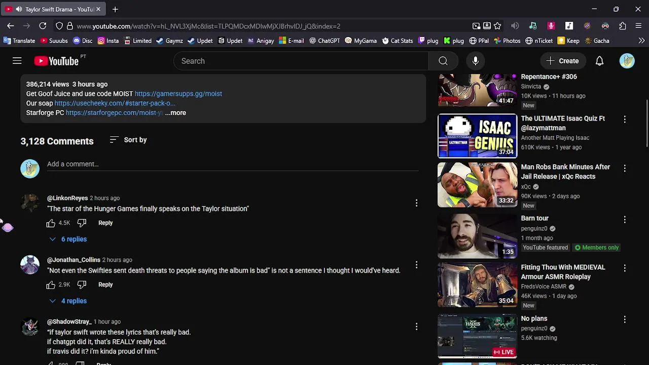Click the Add a comment field
649x365 pixels.
tap(232, 164)
